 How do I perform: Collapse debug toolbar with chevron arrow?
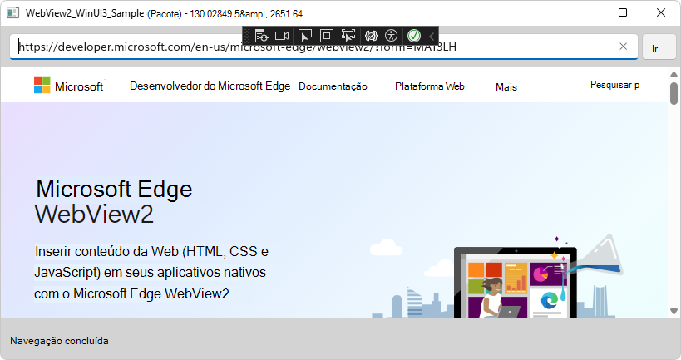(432, 36)
